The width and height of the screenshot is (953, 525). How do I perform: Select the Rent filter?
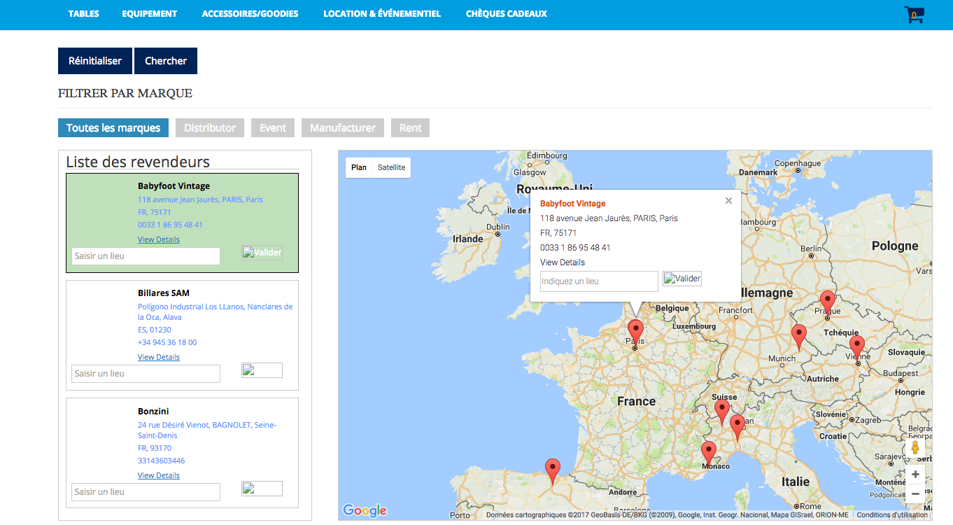pyautogui.click(x=411, y=128)
